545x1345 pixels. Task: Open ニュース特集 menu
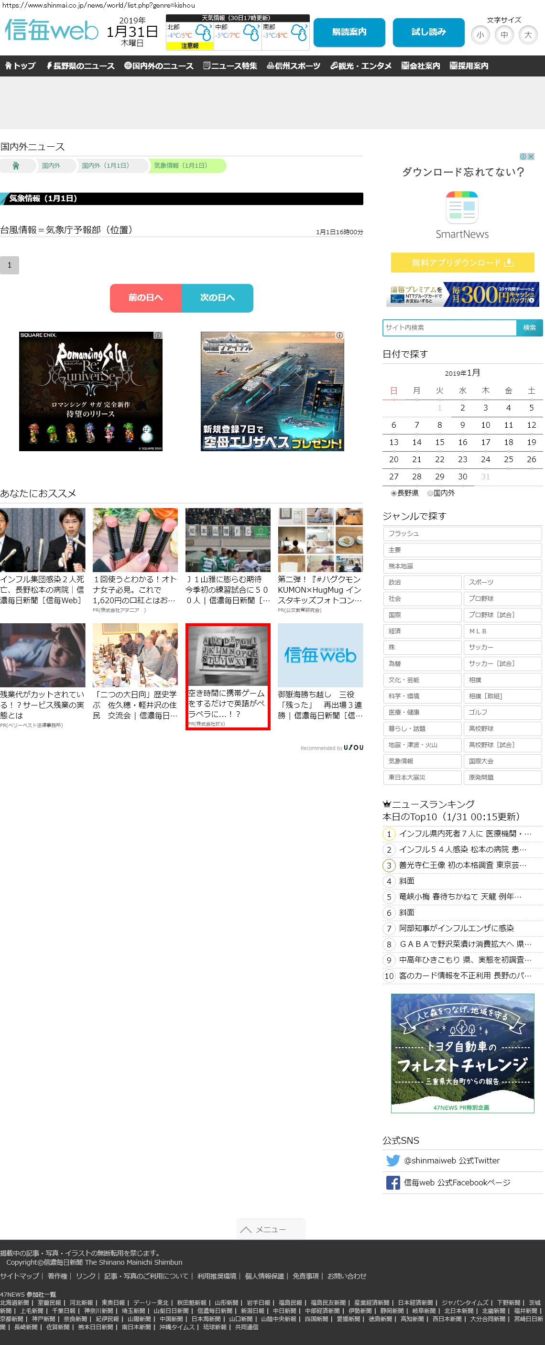(230, 66)
